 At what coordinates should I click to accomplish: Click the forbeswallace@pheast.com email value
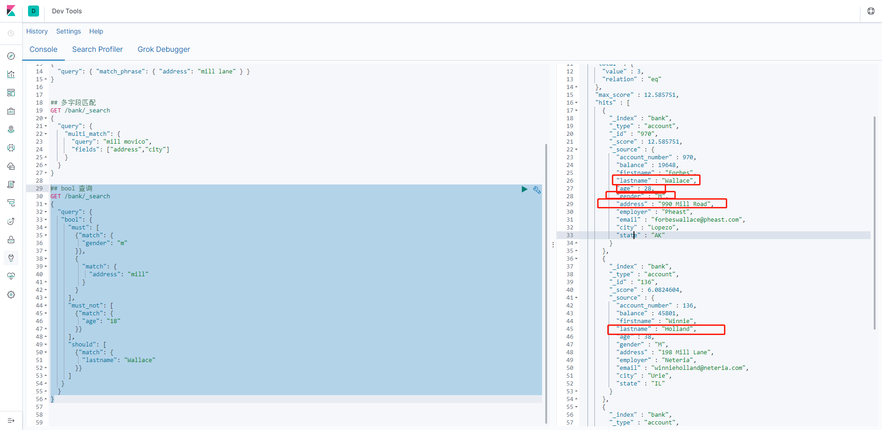pos(696,220)
